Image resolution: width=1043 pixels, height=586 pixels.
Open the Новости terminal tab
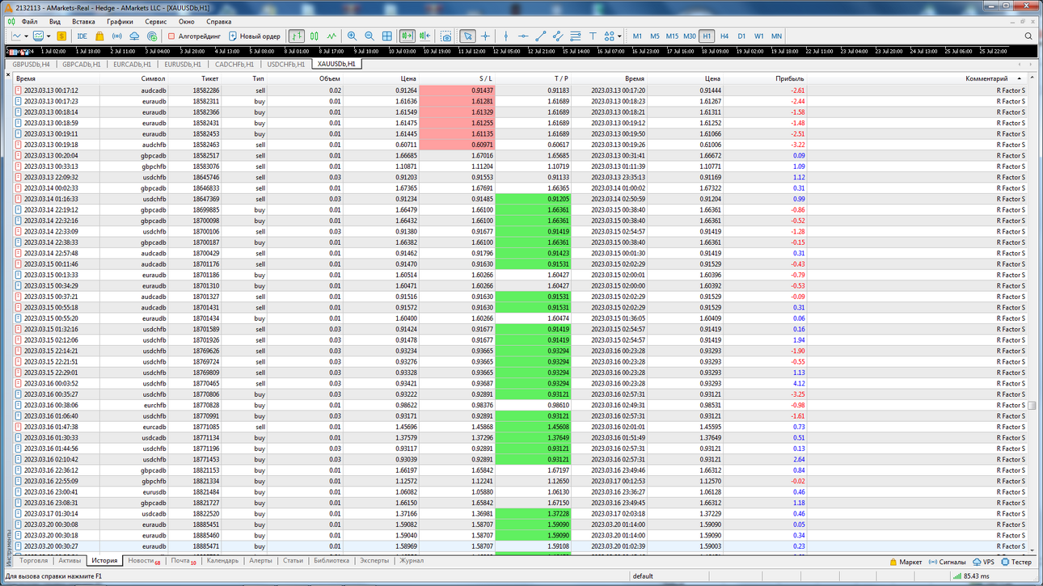(144, 560)
